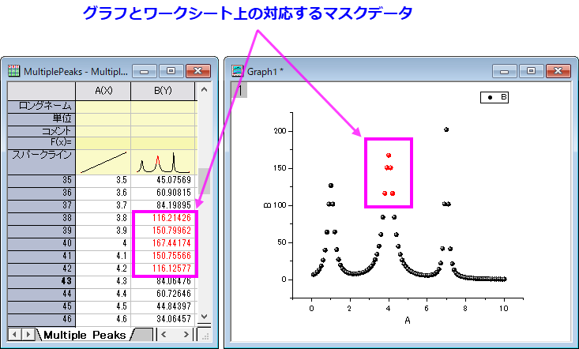
Task: Click the スパークライン row label
Action: pyautogui.click(x=42, y=162)
